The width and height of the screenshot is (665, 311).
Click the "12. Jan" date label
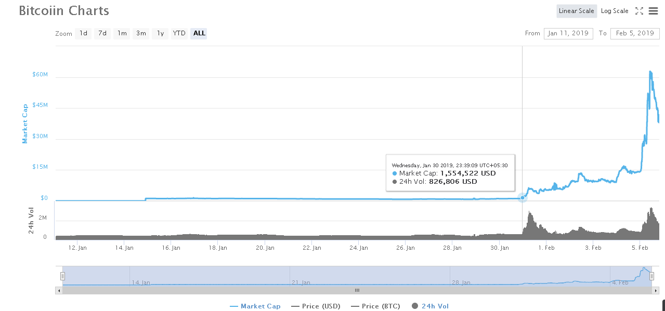coord(77,248)
